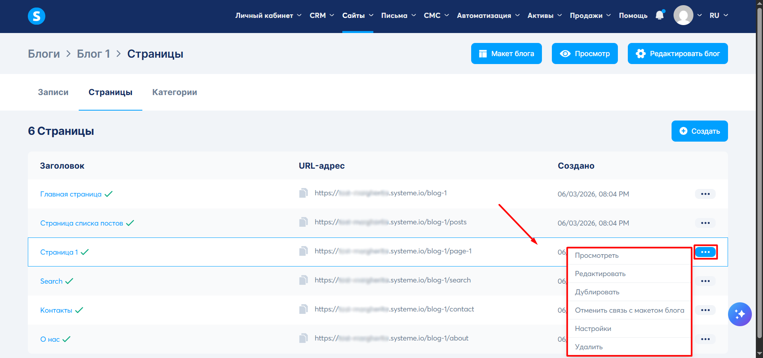Screen dimensions: 763x358
Task: Switch to the Записи tab
Action: pyautogui.click(x=53, y=92)
